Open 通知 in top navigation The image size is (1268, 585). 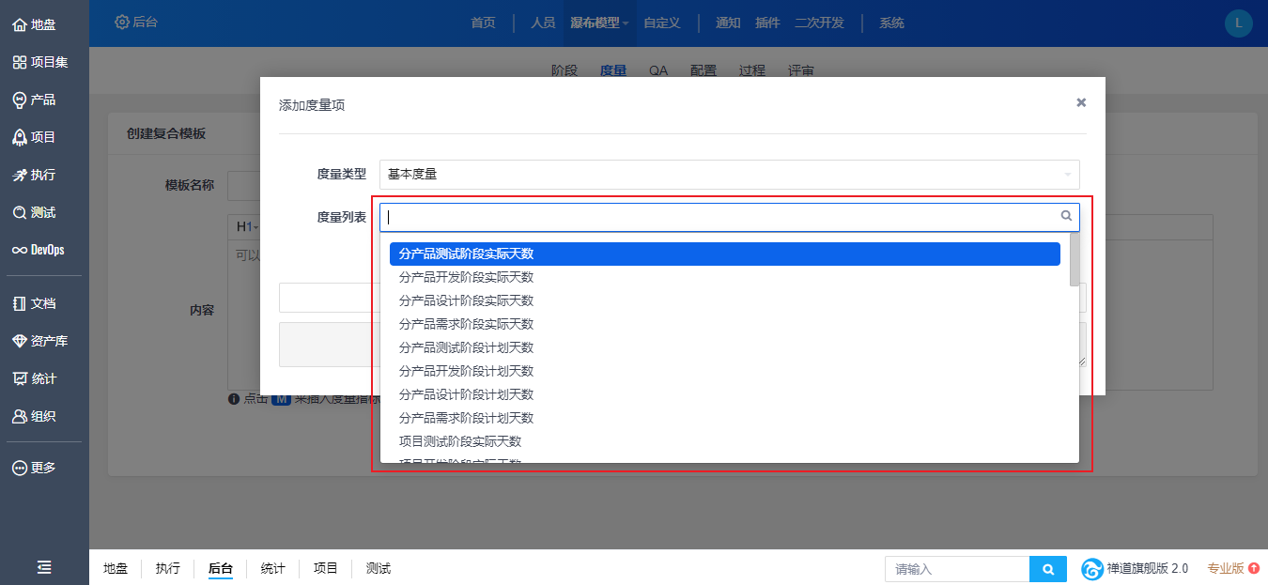728,23
